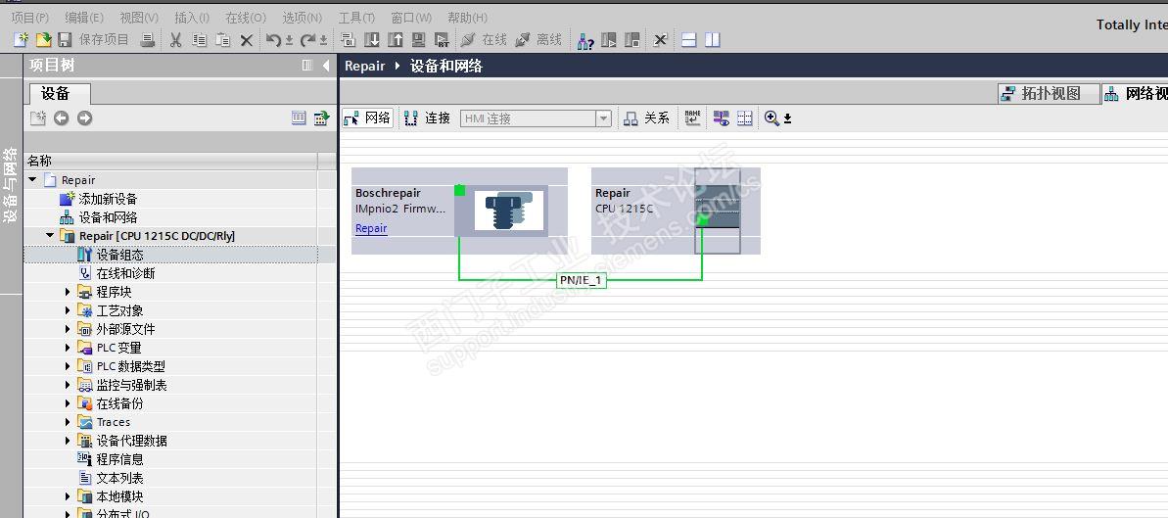Open the 工具(T) menu

click(x=356, y=18)
